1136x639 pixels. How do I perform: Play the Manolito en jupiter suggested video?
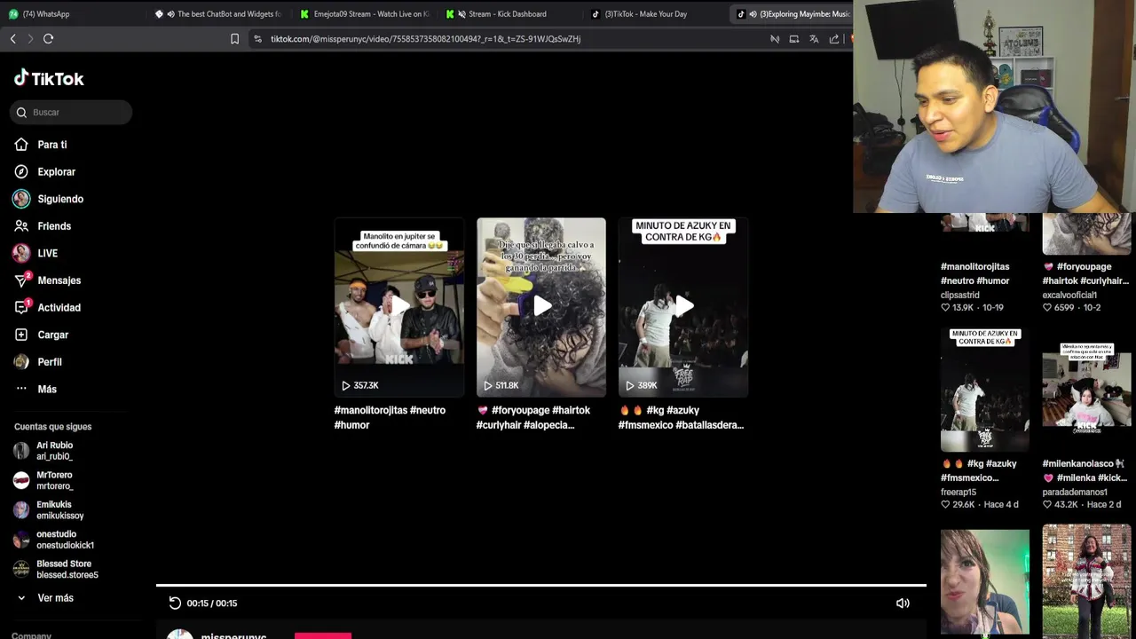(x=399, y=307)
